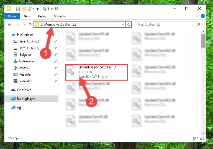
Task: Go up one folder level
Action: click(x=30, y=24)
